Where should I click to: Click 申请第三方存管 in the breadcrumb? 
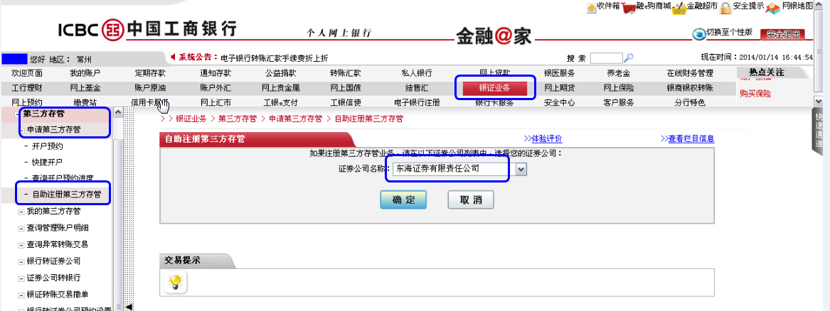[x=295, y=119]
